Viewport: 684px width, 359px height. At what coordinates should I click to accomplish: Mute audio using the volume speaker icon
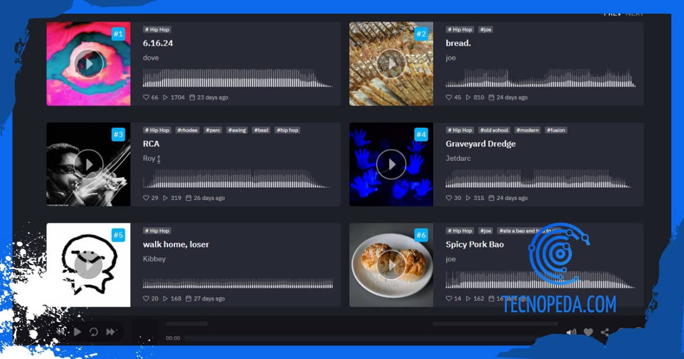(x=571, y=332)
